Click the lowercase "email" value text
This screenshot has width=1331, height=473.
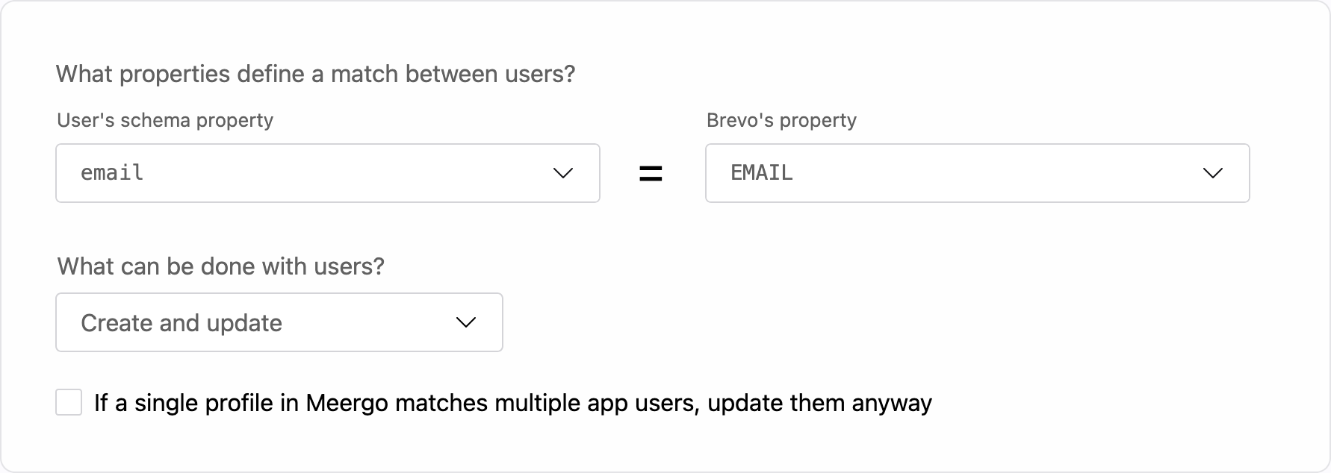112,173
